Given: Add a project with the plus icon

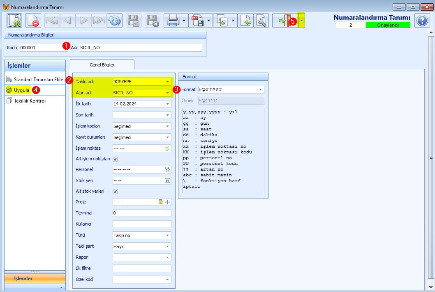Looking at the screenshot, I should coord(168,202).
